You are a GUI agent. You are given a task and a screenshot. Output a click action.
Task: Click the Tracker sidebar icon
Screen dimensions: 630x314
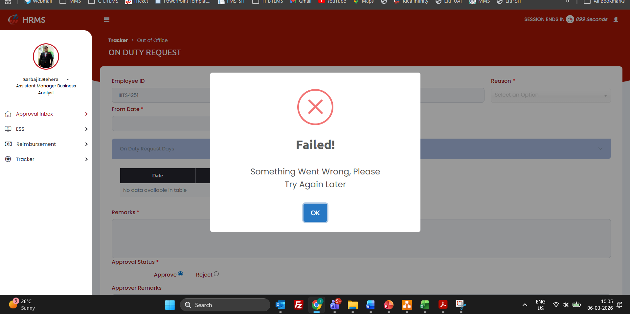[8, 159]
